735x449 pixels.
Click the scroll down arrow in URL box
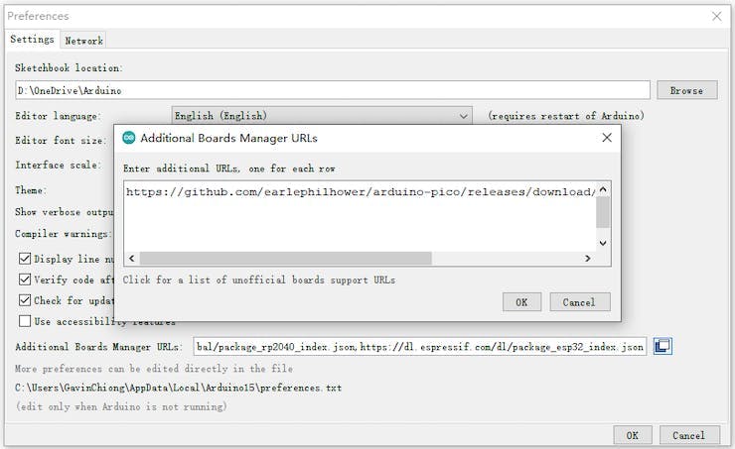click(x=603, y=243)
